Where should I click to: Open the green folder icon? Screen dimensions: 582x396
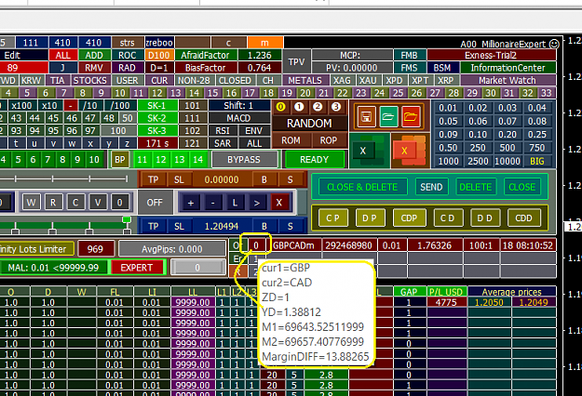(388, 117)
